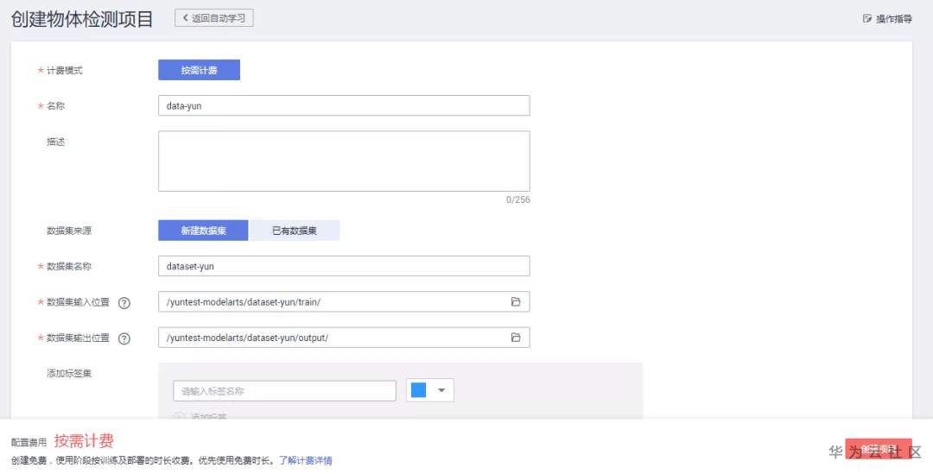933x474 pixels.
Task: Open the 了解计费详情 link
Action: [305, 460]
